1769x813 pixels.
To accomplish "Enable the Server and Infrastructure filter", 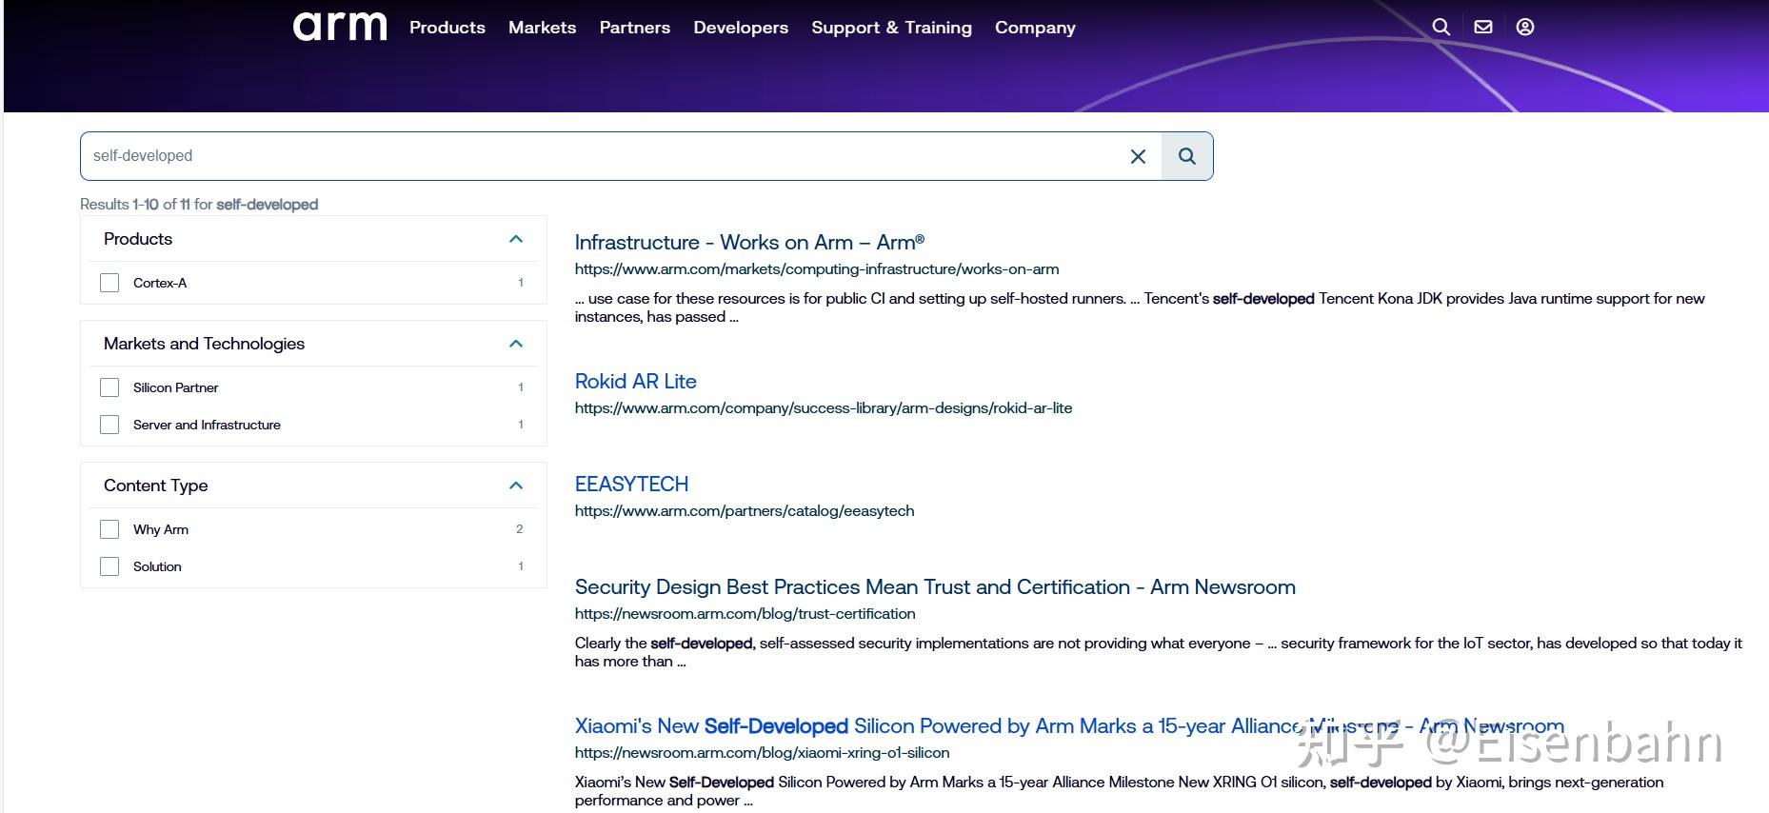I will point(109,425).
